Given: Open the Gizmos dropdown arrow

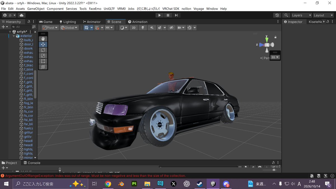Looking at the screenshot, I should 195,27.
